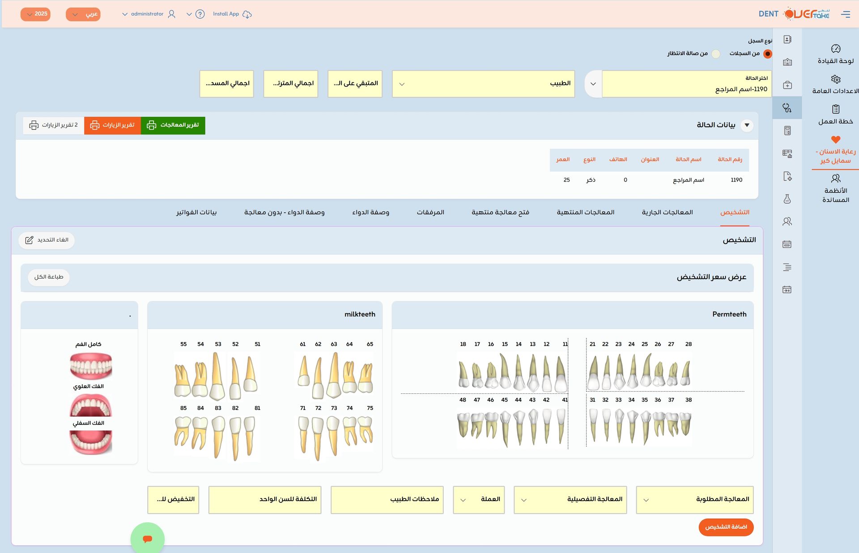Image resolution: width=859 pixels, height=553 pixels.
Task: Click green 'تقرير المعالجات' print button
Action: click(x=173, y=125)
